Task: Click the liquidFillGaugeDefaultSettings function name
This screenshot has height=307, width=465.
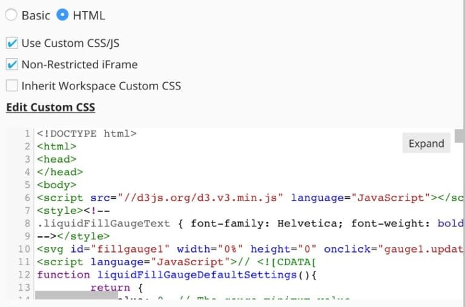Action: (197, 275)
